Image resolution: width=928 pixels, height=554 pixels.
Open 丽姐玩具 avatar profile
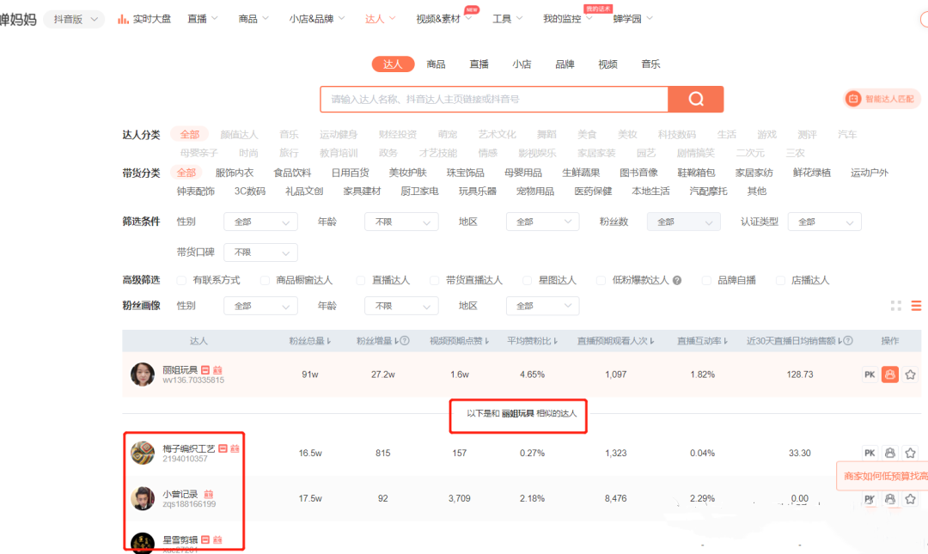pyautogui.click(x=143, y=374)
